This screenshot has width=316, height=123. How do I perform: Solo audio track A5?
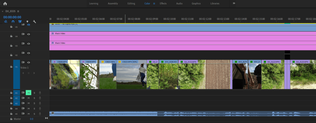[x=34, y=114]
